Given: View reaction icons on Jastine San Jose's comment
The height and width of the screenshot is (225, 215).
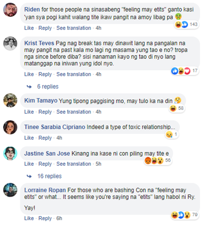Looking at the screenshot, I should pyautogui.click(x=154, y=160).
